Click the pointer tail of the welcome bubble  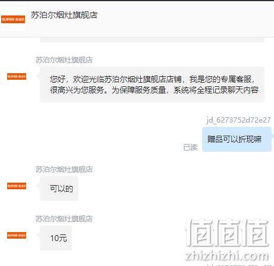[x=39, y=76]
